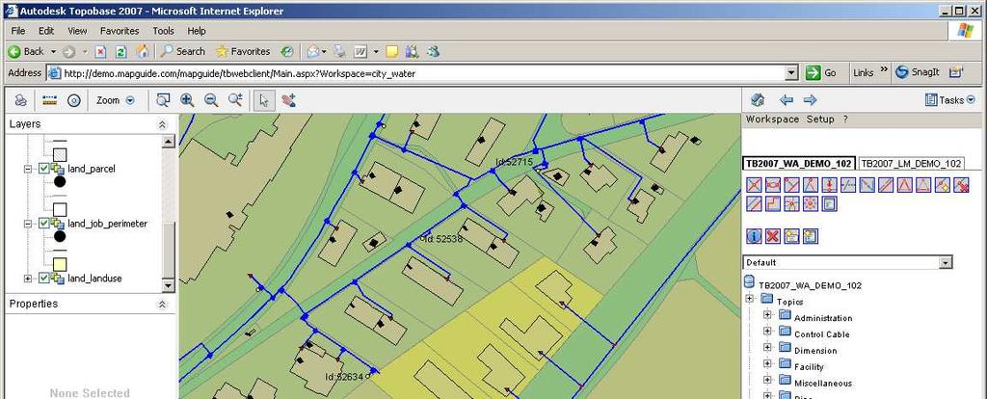Select the Measure ruler tool

coord(50,100)
